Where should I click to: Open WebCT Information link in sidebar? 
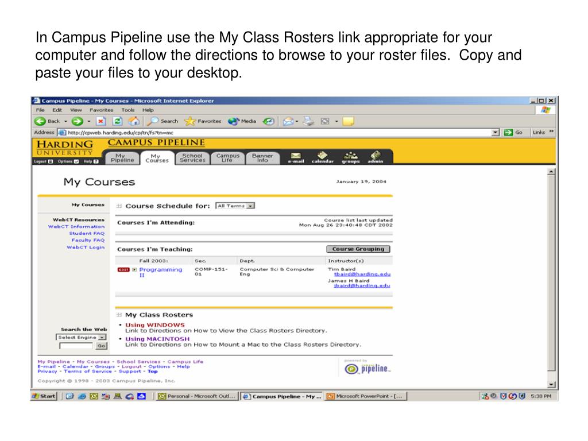[x=76, y=226]
